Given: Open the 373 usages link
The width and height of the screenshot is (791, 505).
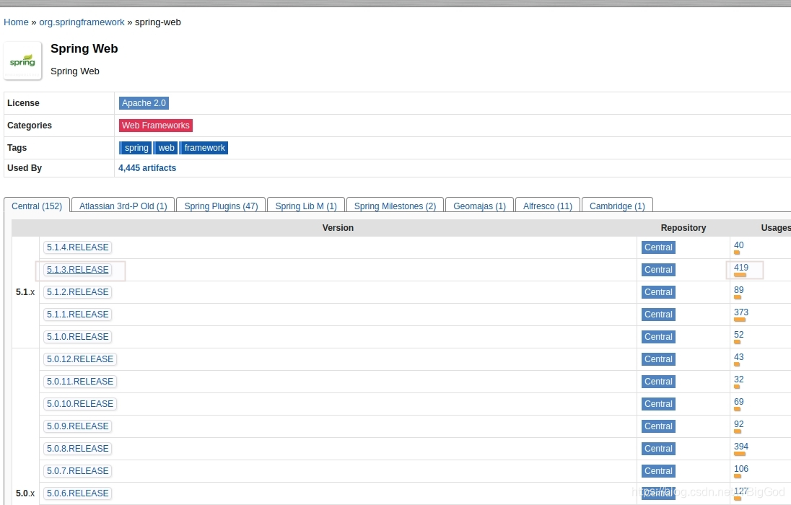Looking at the screenshot, I should point(741,312).
